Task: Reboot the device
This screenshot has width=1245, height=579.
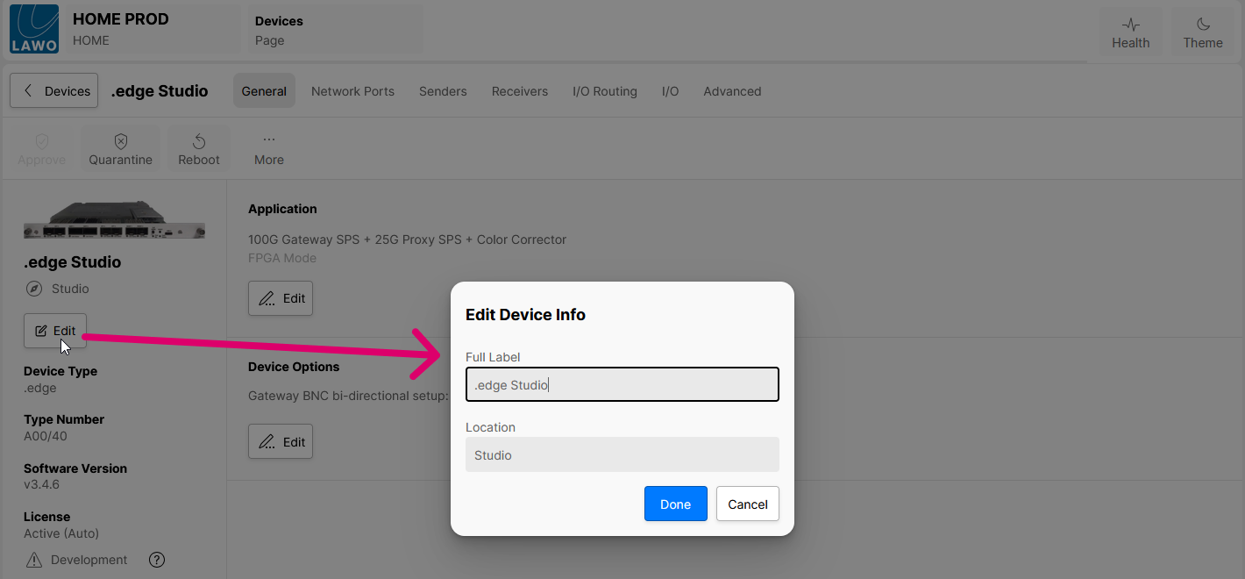Action: [x=199, y=149]
